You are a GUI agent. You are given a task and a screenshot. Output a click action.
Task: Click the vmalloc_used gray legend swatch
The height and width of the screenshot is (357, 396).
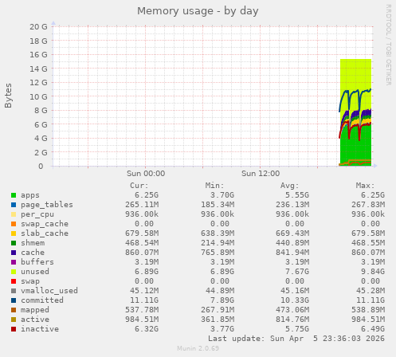14,291
